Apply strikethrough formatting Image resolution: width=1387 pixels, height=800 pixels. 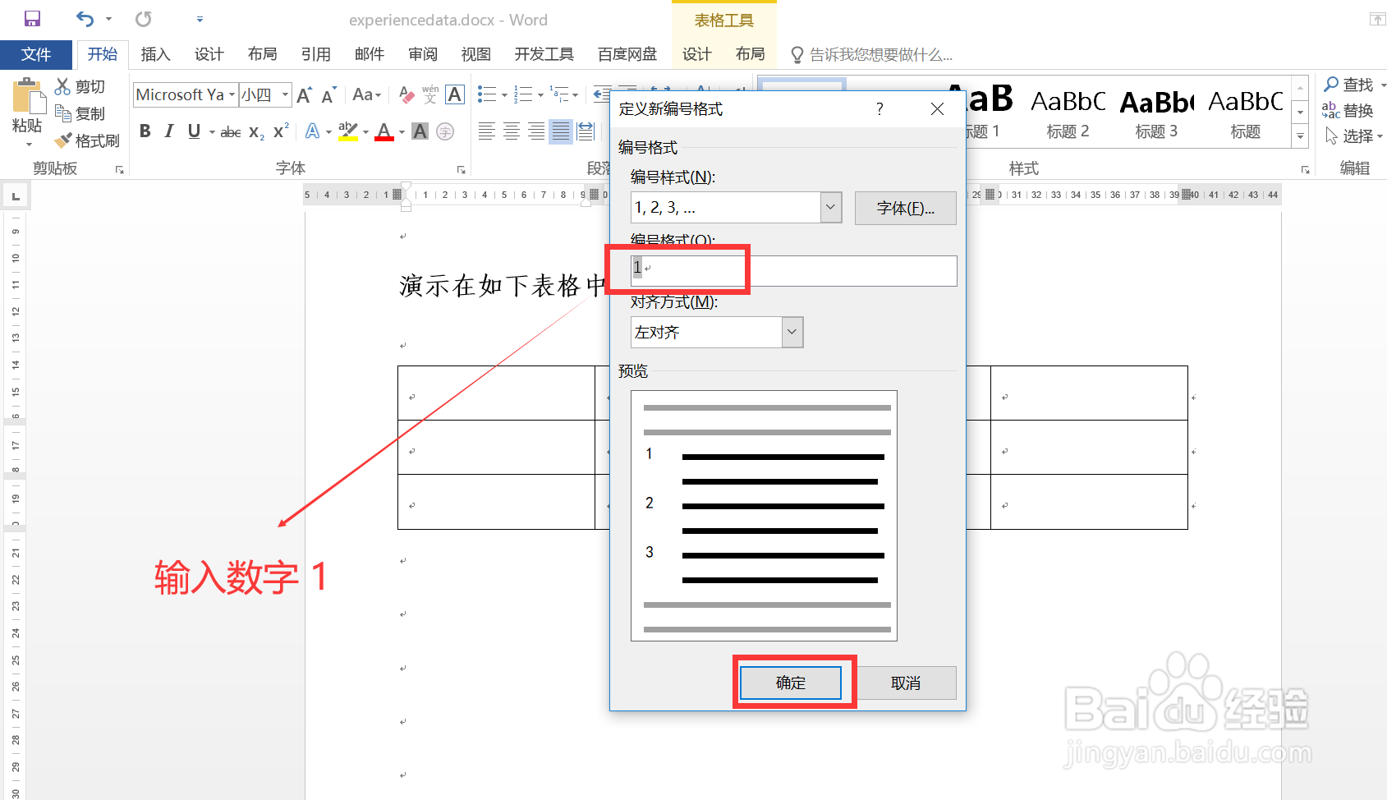pyautogui.click(x=231, y=131)
